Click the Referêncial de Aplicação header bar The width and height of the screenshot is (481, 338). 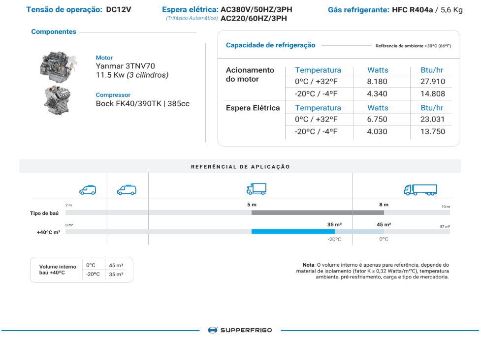(x=240, y=167)
